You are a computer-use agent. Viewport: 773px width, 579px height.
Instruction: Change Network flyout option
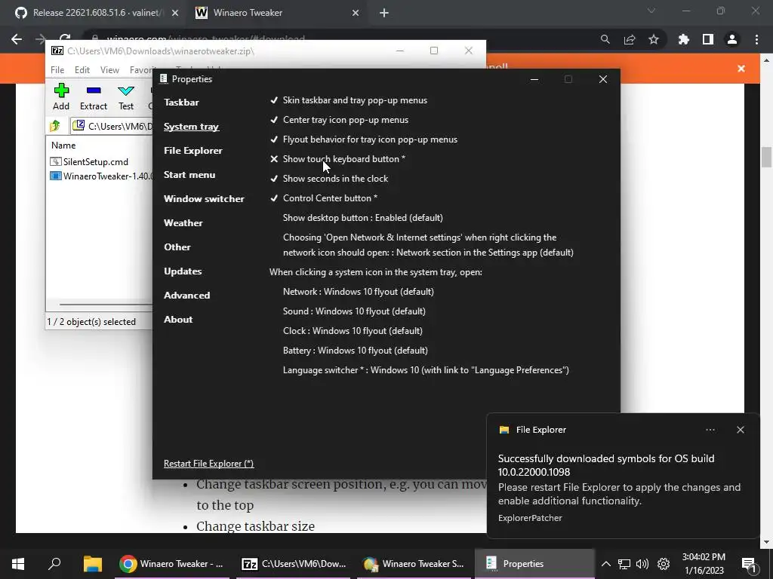359,292
